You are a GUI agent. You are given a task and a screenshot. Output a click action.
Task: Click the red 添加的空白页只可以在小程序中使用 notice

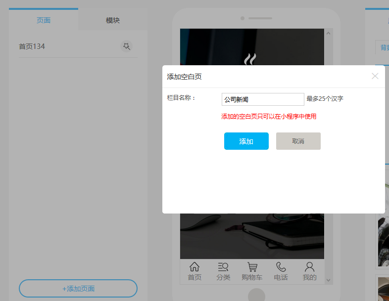click(x=269, y=117)
